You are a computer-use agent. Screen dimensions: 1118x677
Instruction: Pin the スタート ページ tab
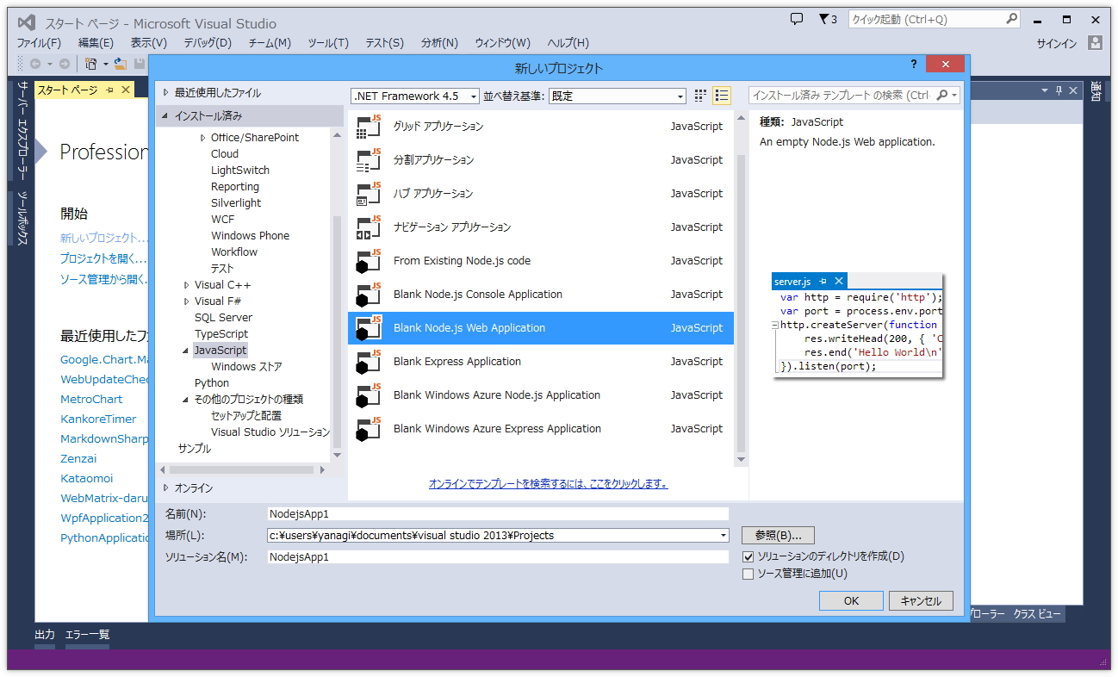pos(110,90)
